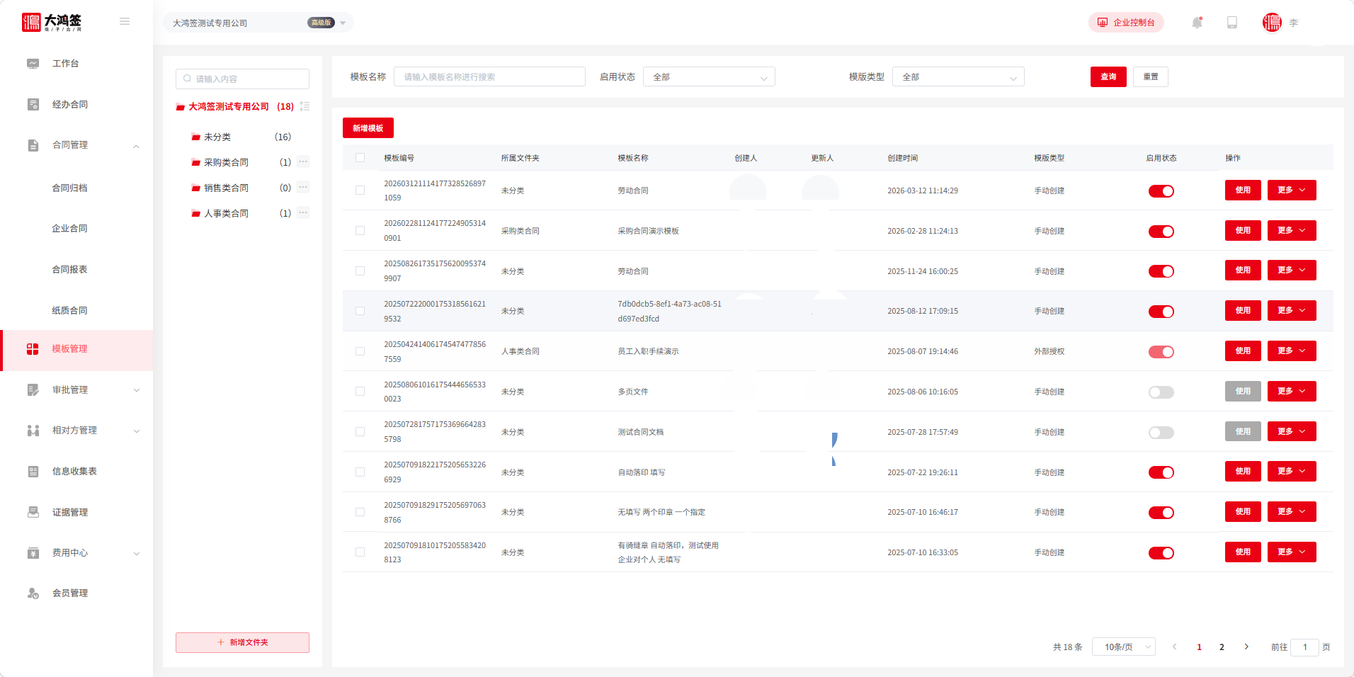Navigate to 合同归档 in sidebar

coord(69,188)
